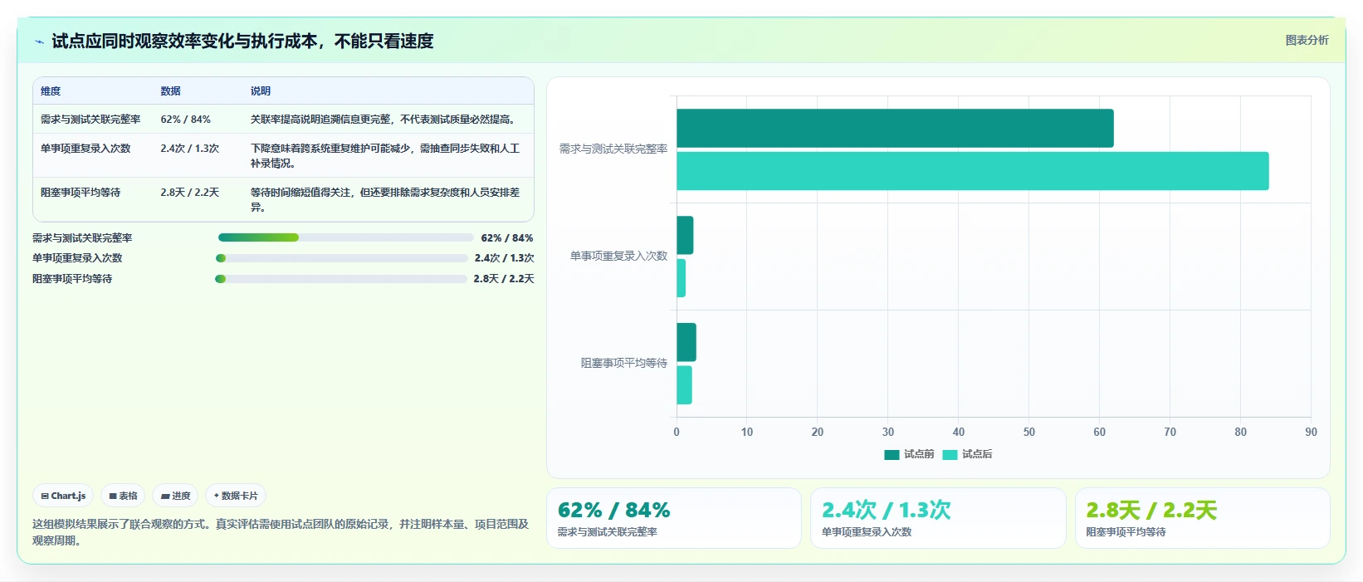Select the 表格 tag chip
This screenshot has height=582, width=1363.
point(123,496)
